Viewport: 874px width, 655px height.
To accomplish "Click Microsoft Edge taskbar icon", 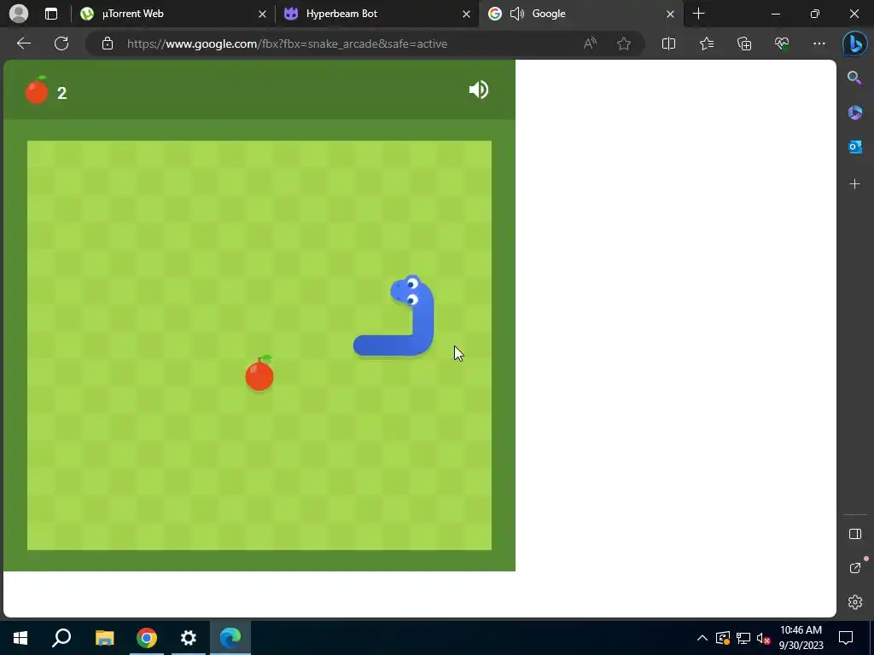I will (230, 638).
